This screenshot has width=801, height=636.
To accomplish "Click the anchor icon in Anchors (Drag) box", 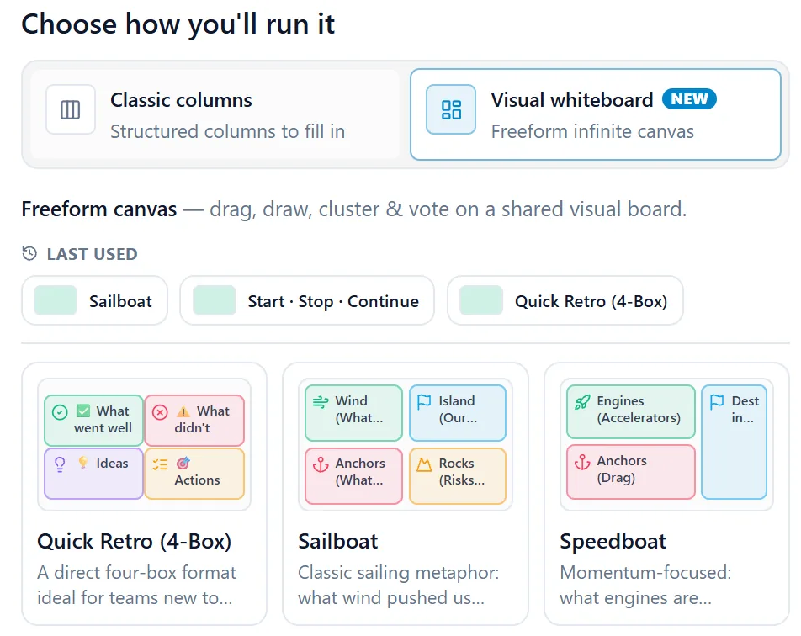I will [582, 462].
